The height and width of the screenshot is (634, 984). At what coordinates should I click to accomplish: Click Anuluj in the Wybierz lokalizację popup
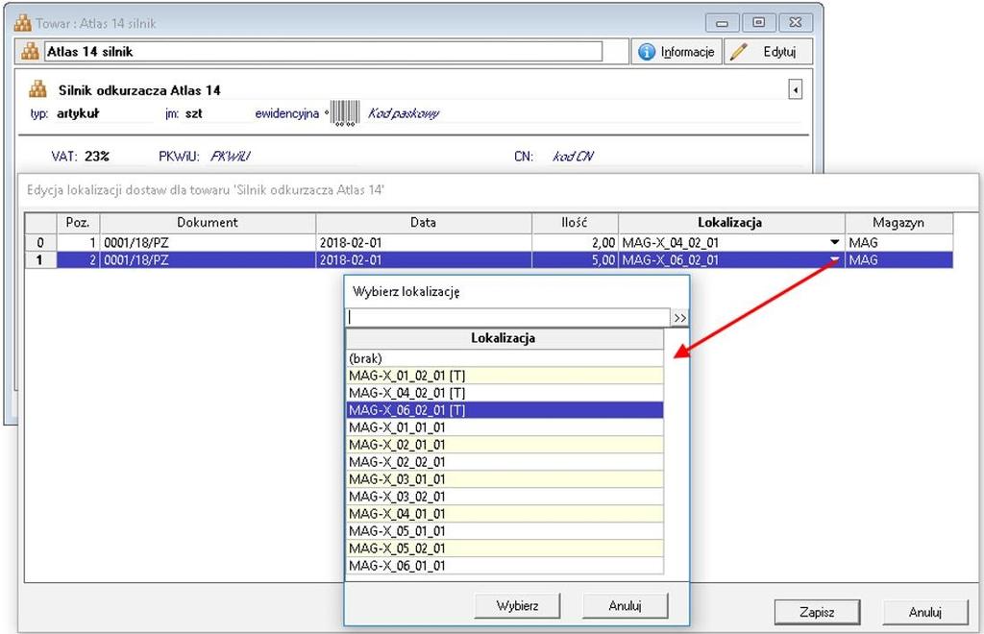[x=625, y=606]
